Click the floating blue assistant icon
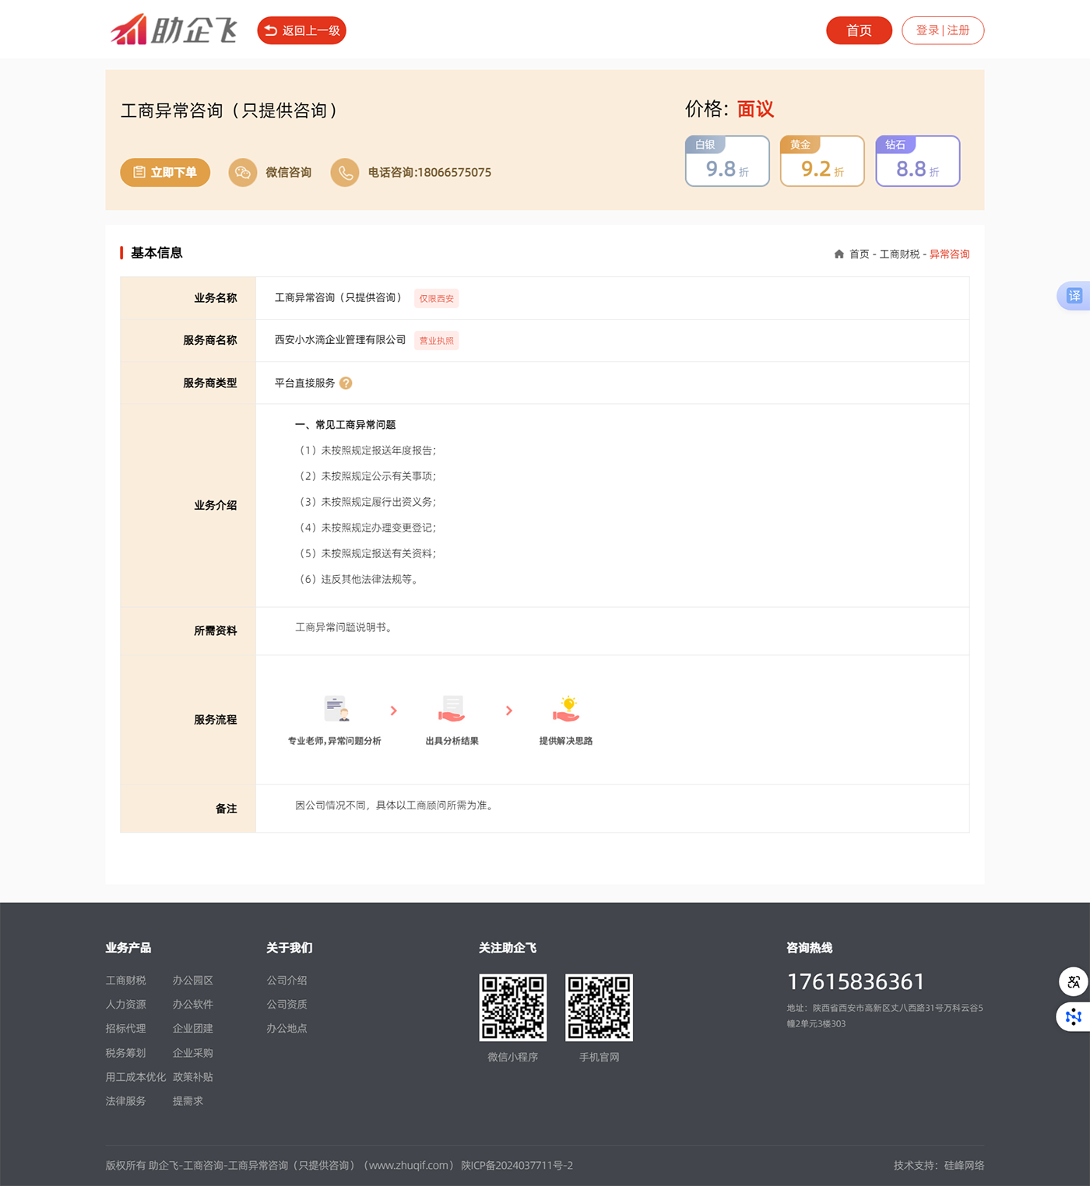 pyautogui.click(x=1074, y=1016)
